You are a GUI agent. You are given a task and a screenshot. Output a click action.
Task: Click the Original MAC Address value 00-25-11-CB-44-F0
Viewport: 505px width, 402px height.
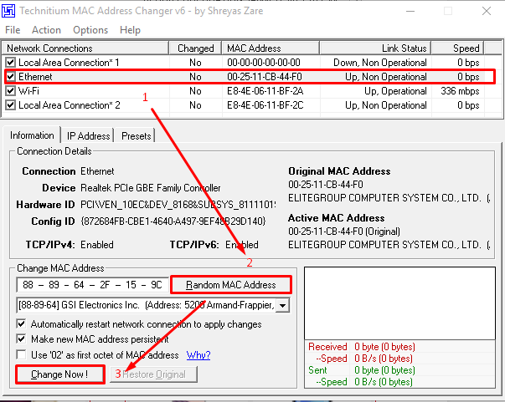326,185
